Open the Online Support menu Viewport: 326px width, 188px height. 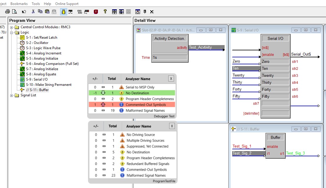(67, 4)
